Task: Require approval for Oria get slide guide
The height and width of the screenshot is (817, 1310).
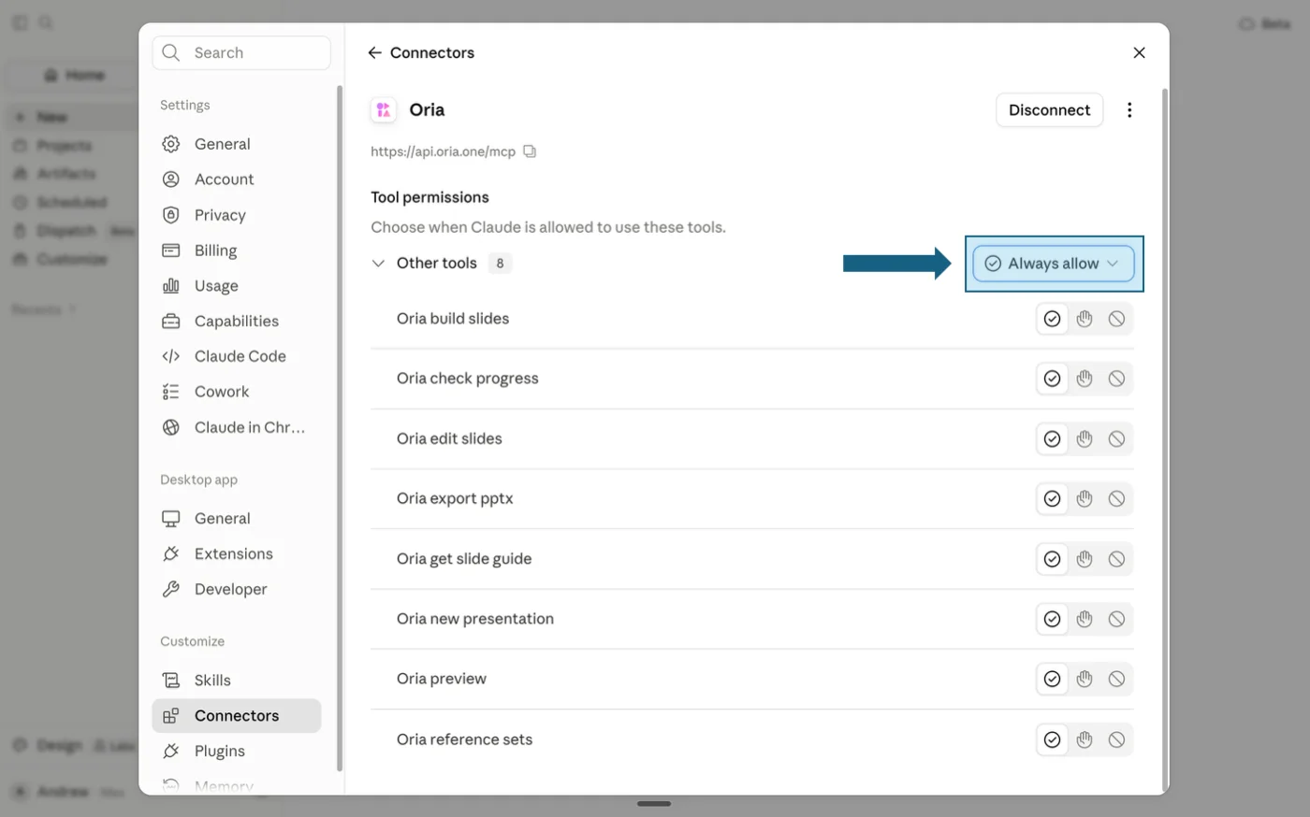Action: (1084, 559)
